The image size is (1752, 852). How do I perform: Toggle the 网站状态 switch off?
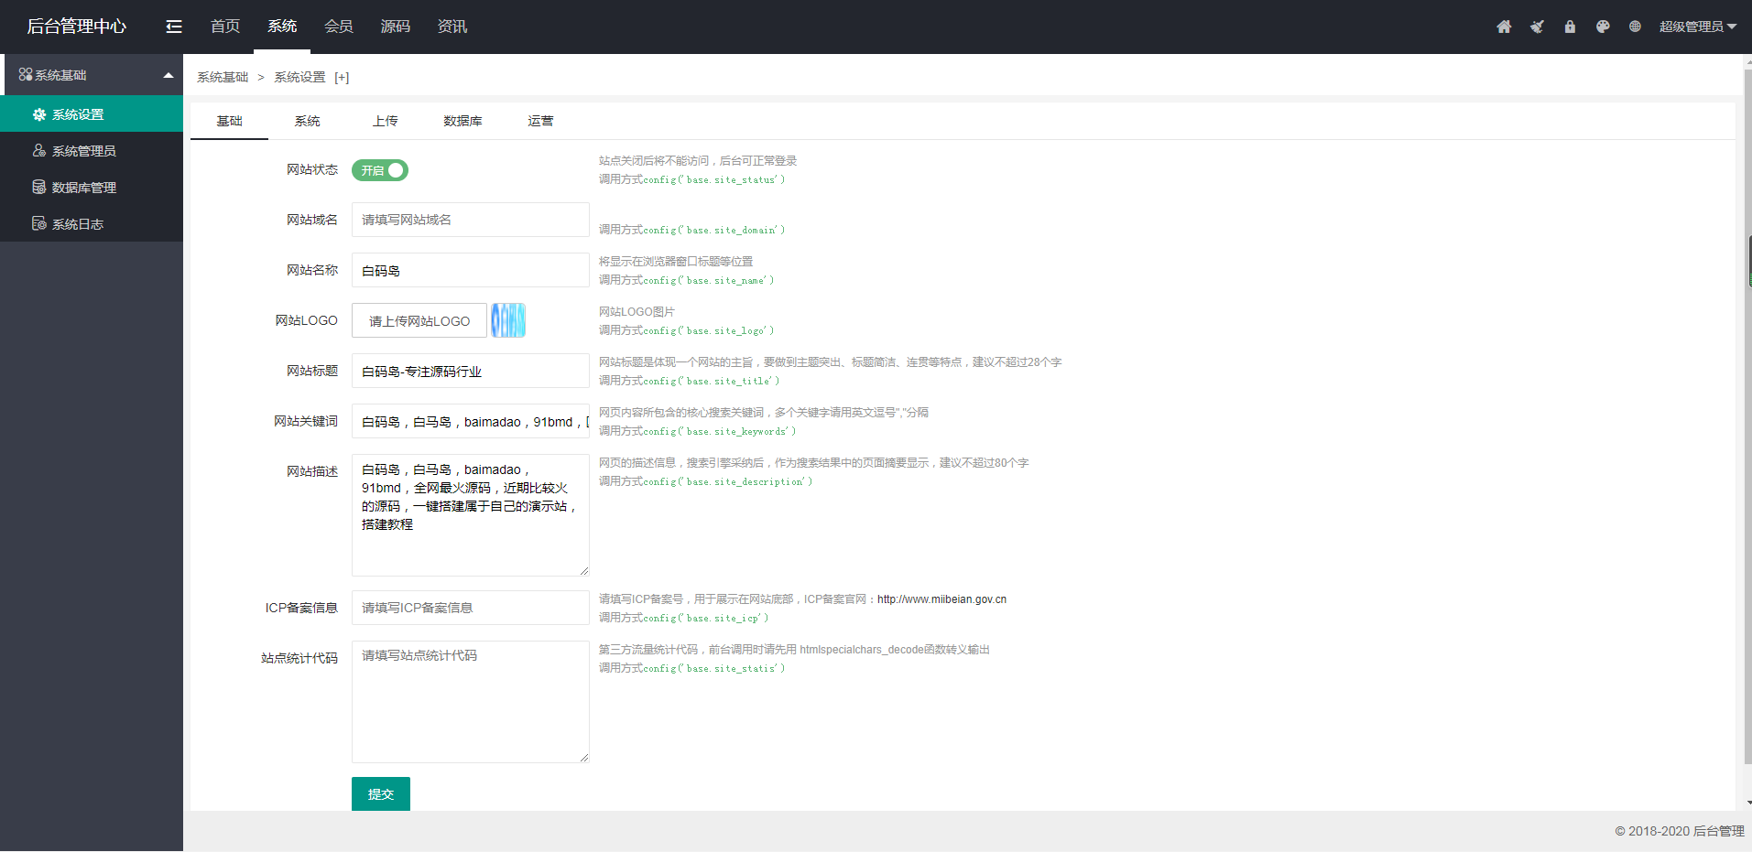click(379, 170)
